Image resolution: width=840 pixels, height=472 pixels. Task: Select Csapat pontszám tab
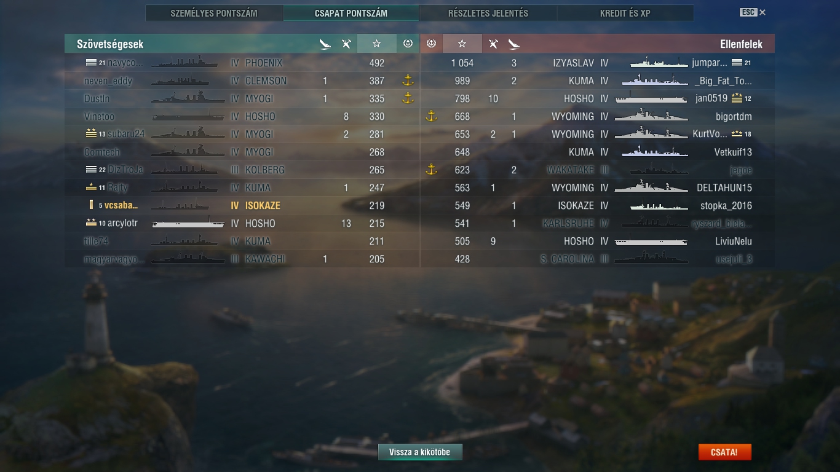(x=351, y=13)
